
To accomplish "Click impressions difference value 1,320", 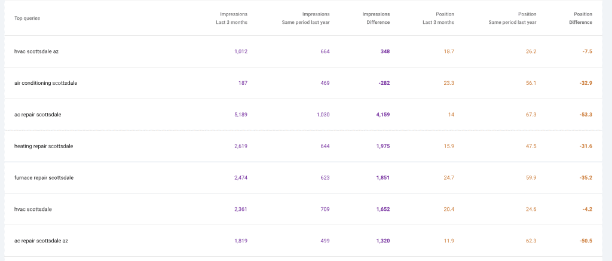I will (x=383, y=241).
